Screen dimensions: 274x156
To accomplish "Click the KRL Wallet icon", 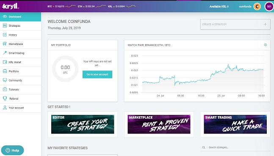I will point(5,62).
